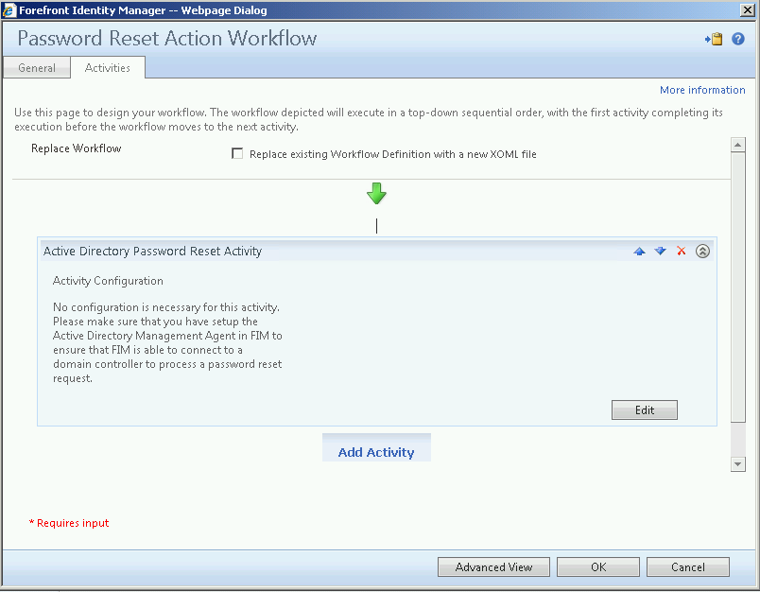Open the More information link
This screenshot has width=760, height=592.
tap(702, 90)
